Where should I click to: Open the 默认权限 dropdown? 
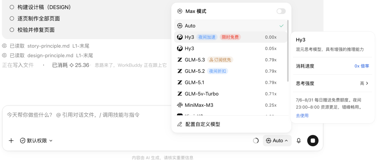tap(36, 141)
